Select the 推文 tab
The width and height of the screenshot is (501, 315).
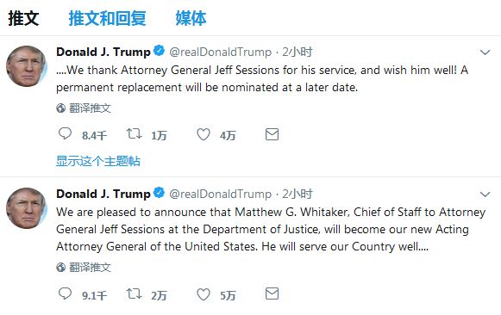[23, 18]
